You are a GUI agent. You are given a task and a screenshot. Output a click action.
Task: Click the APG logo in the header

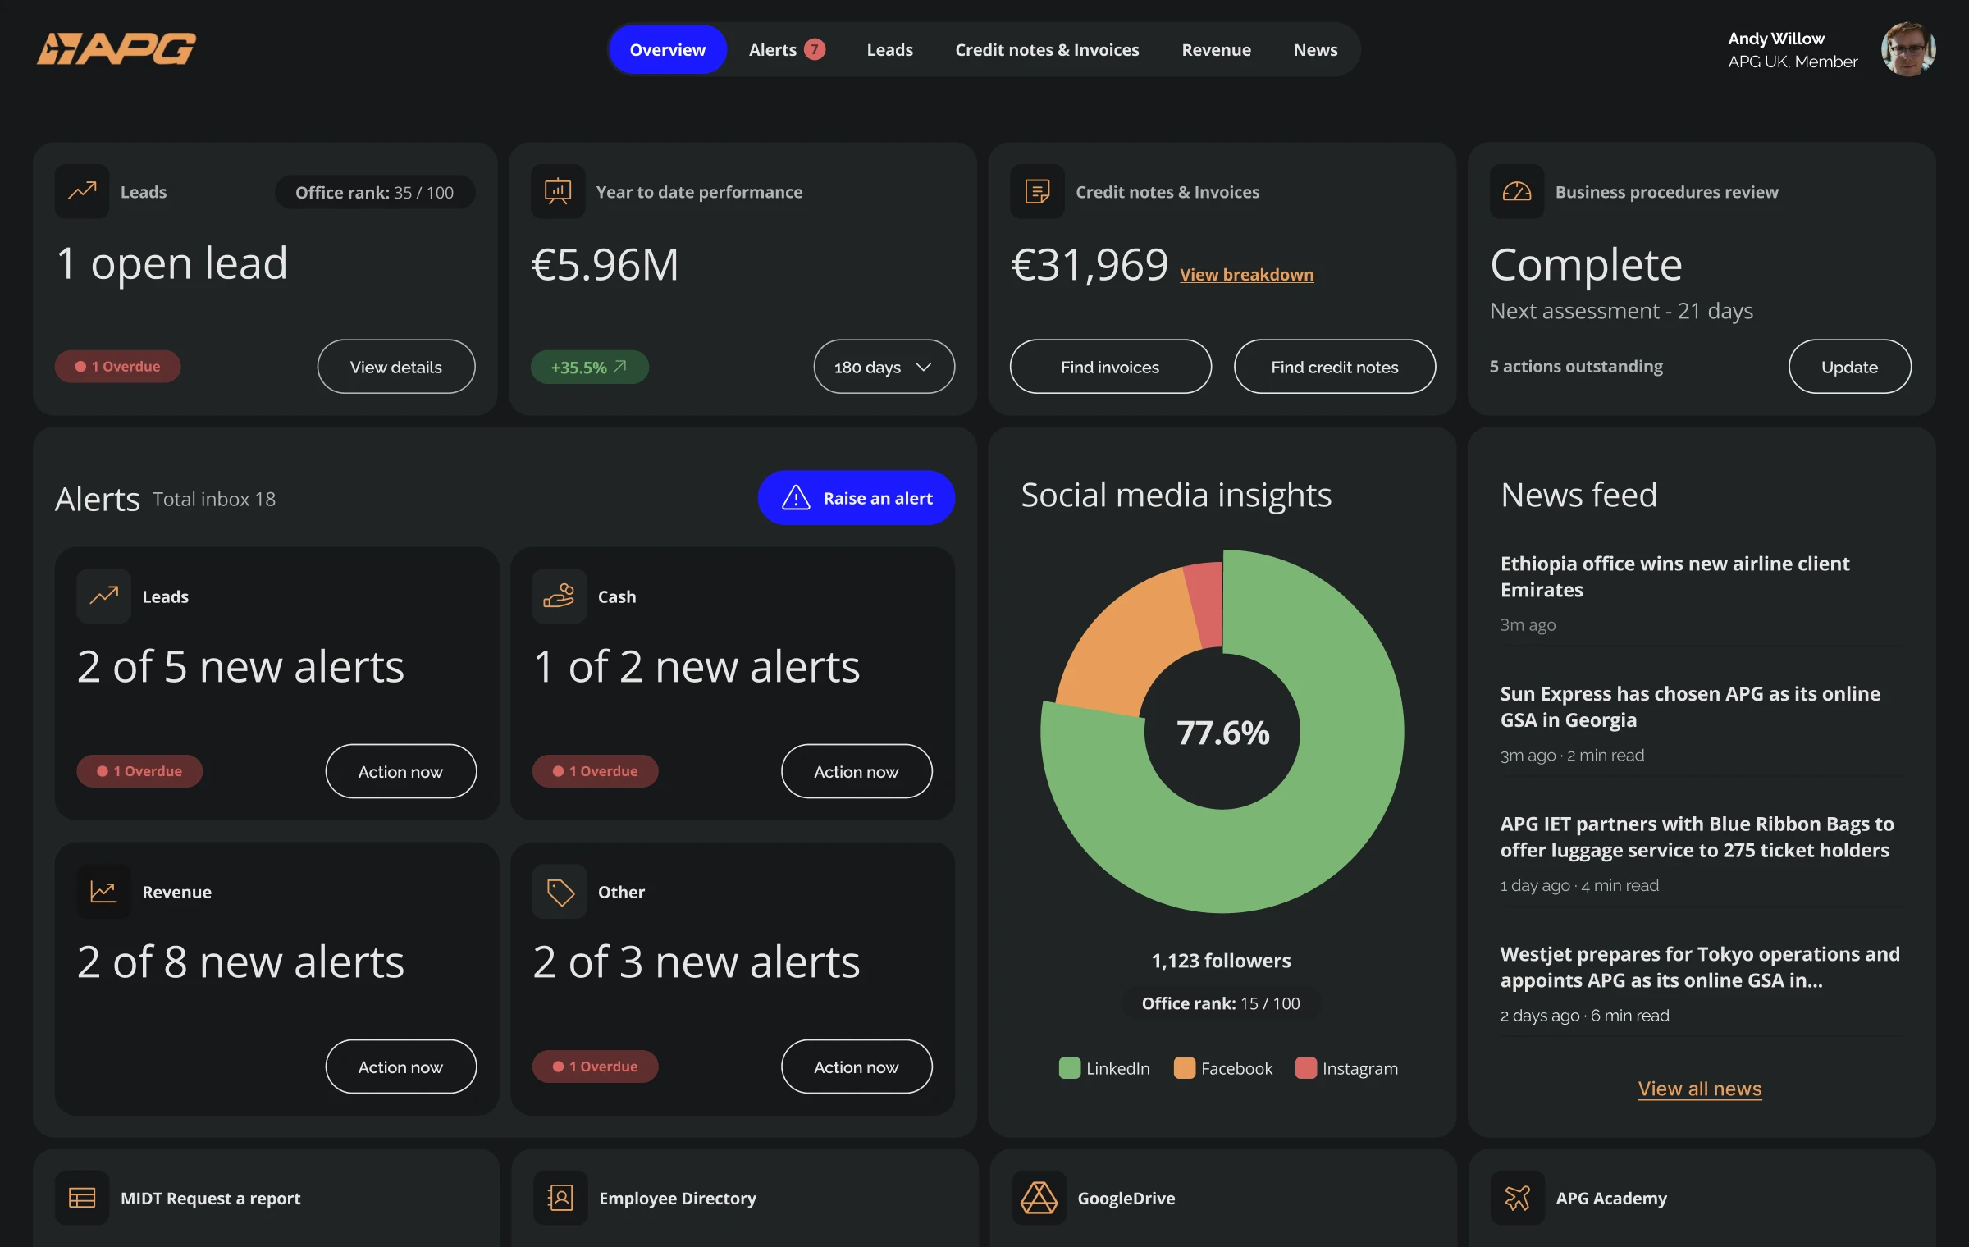pos(115,49)
